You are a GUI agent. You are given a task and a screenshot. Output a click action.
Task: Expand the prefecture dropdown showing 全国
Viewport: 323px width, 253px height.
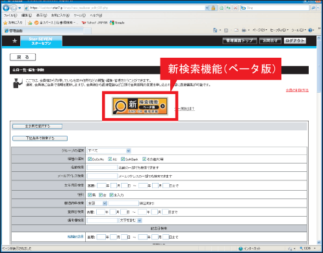(x=105, y=203)
